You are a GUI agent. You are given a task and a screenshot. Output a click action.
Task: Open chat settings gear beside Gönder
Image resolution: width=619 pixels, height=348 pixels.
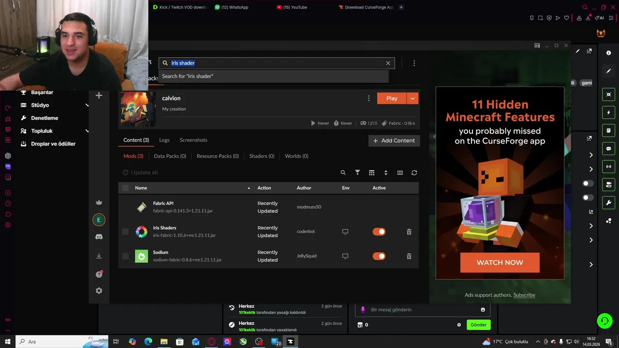[x=459, y=325]
